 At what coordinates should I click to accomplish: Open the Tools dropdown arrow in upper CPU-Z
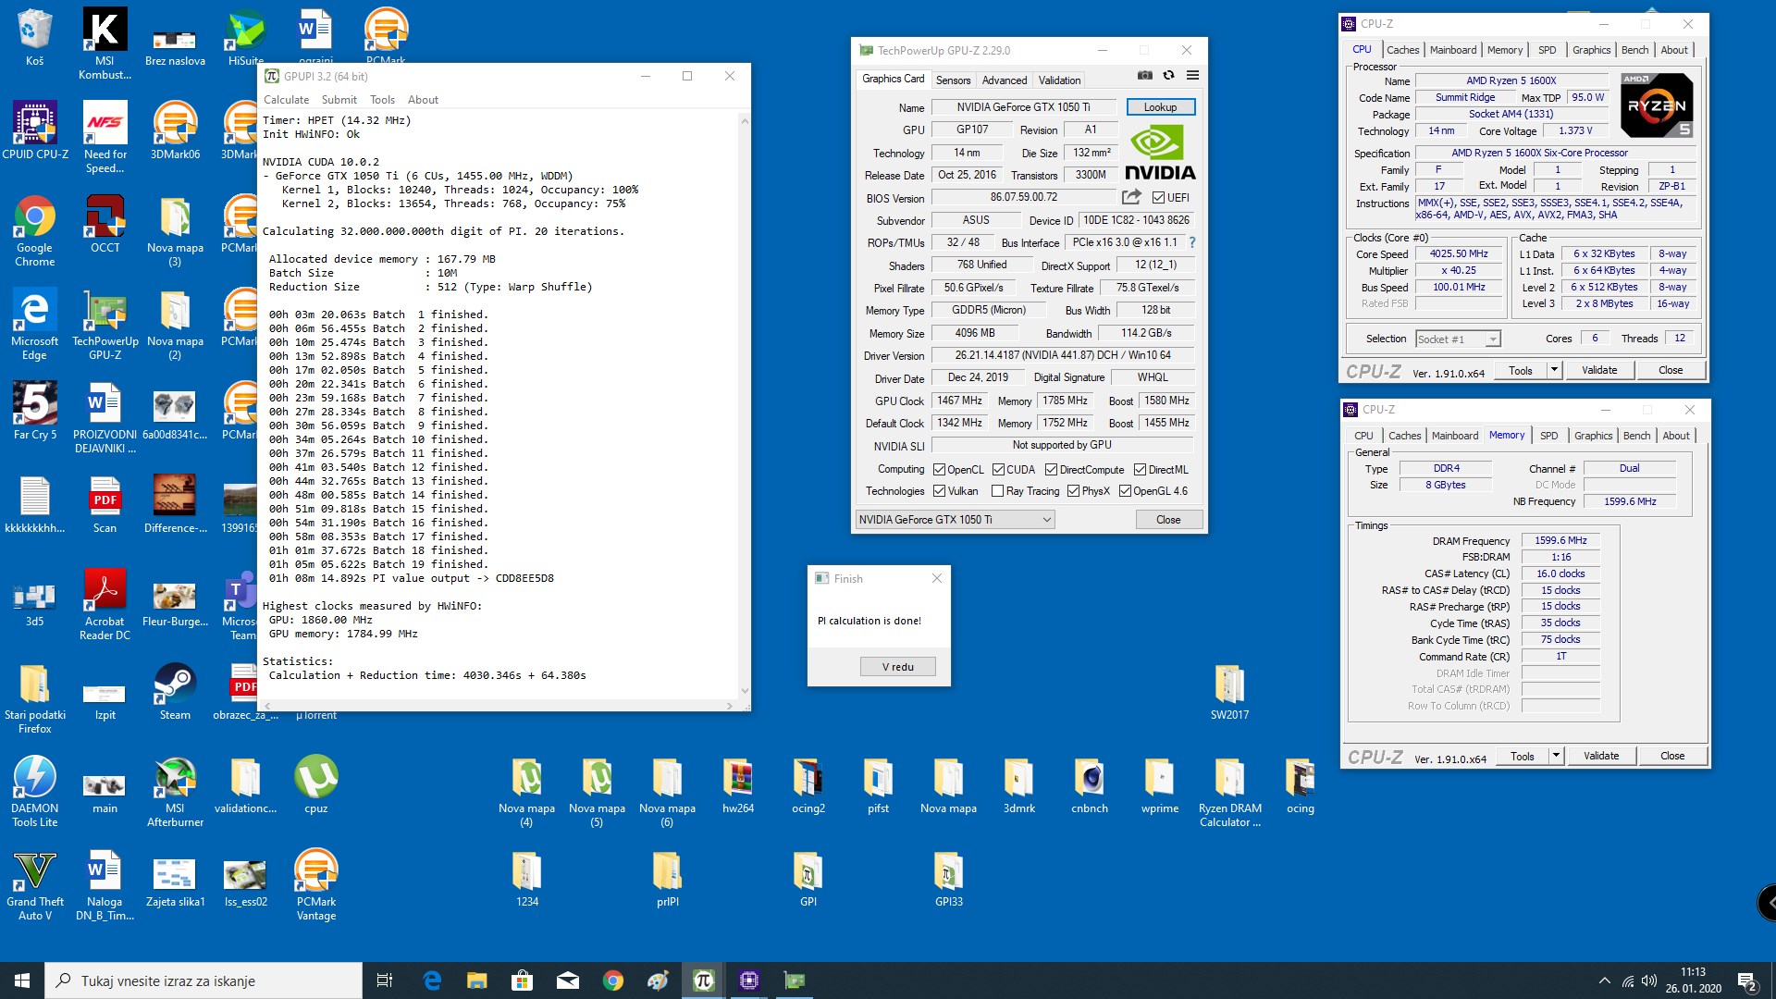coord(1554,370)
